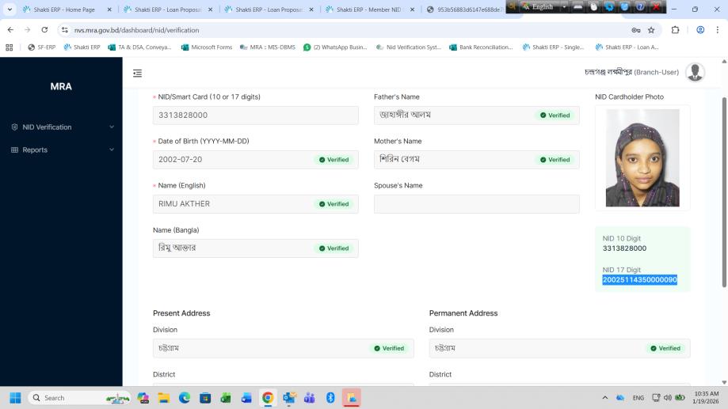Expand the NID Verification sidebar menu
Viewport: 728px width, 409px height.
tap(61, 127)
